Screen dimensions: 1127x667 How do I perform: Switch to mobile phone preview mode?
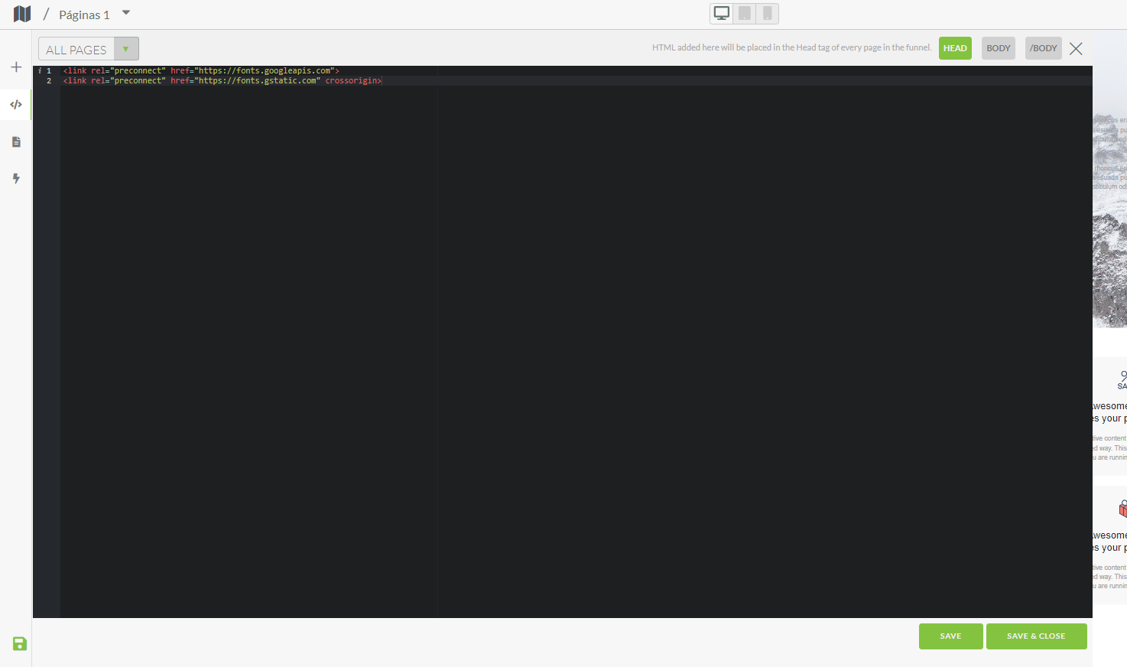tap(767, 14)
